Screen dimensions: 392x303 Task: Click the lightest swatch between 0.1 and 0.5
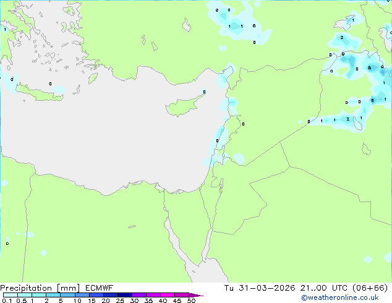point(11,295)
